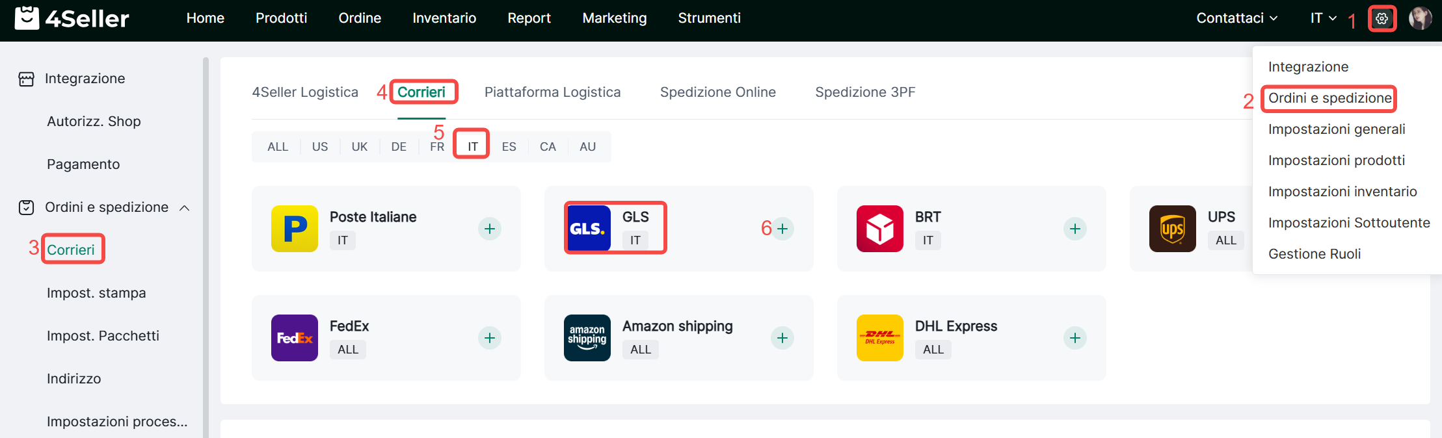The width and height of the screenshot is (1442, 438).
Task: Click the sidebar vertical scrollbar
Action: pyautogui.click(x=206, y=247)
